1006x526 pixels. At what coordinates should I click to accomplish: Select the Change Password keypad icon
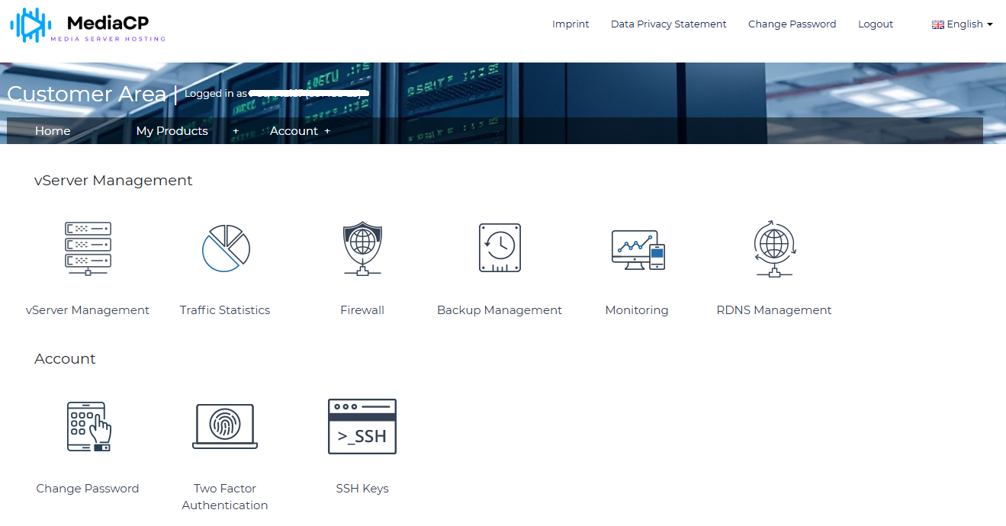[88, 426]
